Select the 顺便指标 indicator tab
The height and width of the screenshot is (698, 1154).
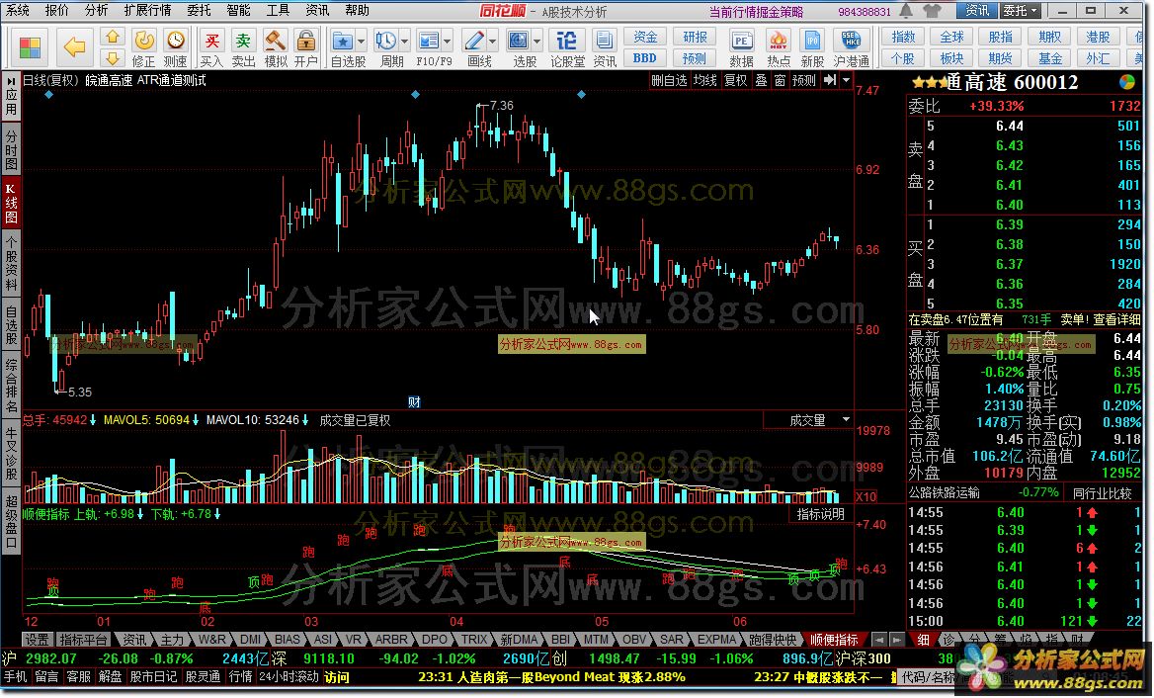[x=834, y=640]
